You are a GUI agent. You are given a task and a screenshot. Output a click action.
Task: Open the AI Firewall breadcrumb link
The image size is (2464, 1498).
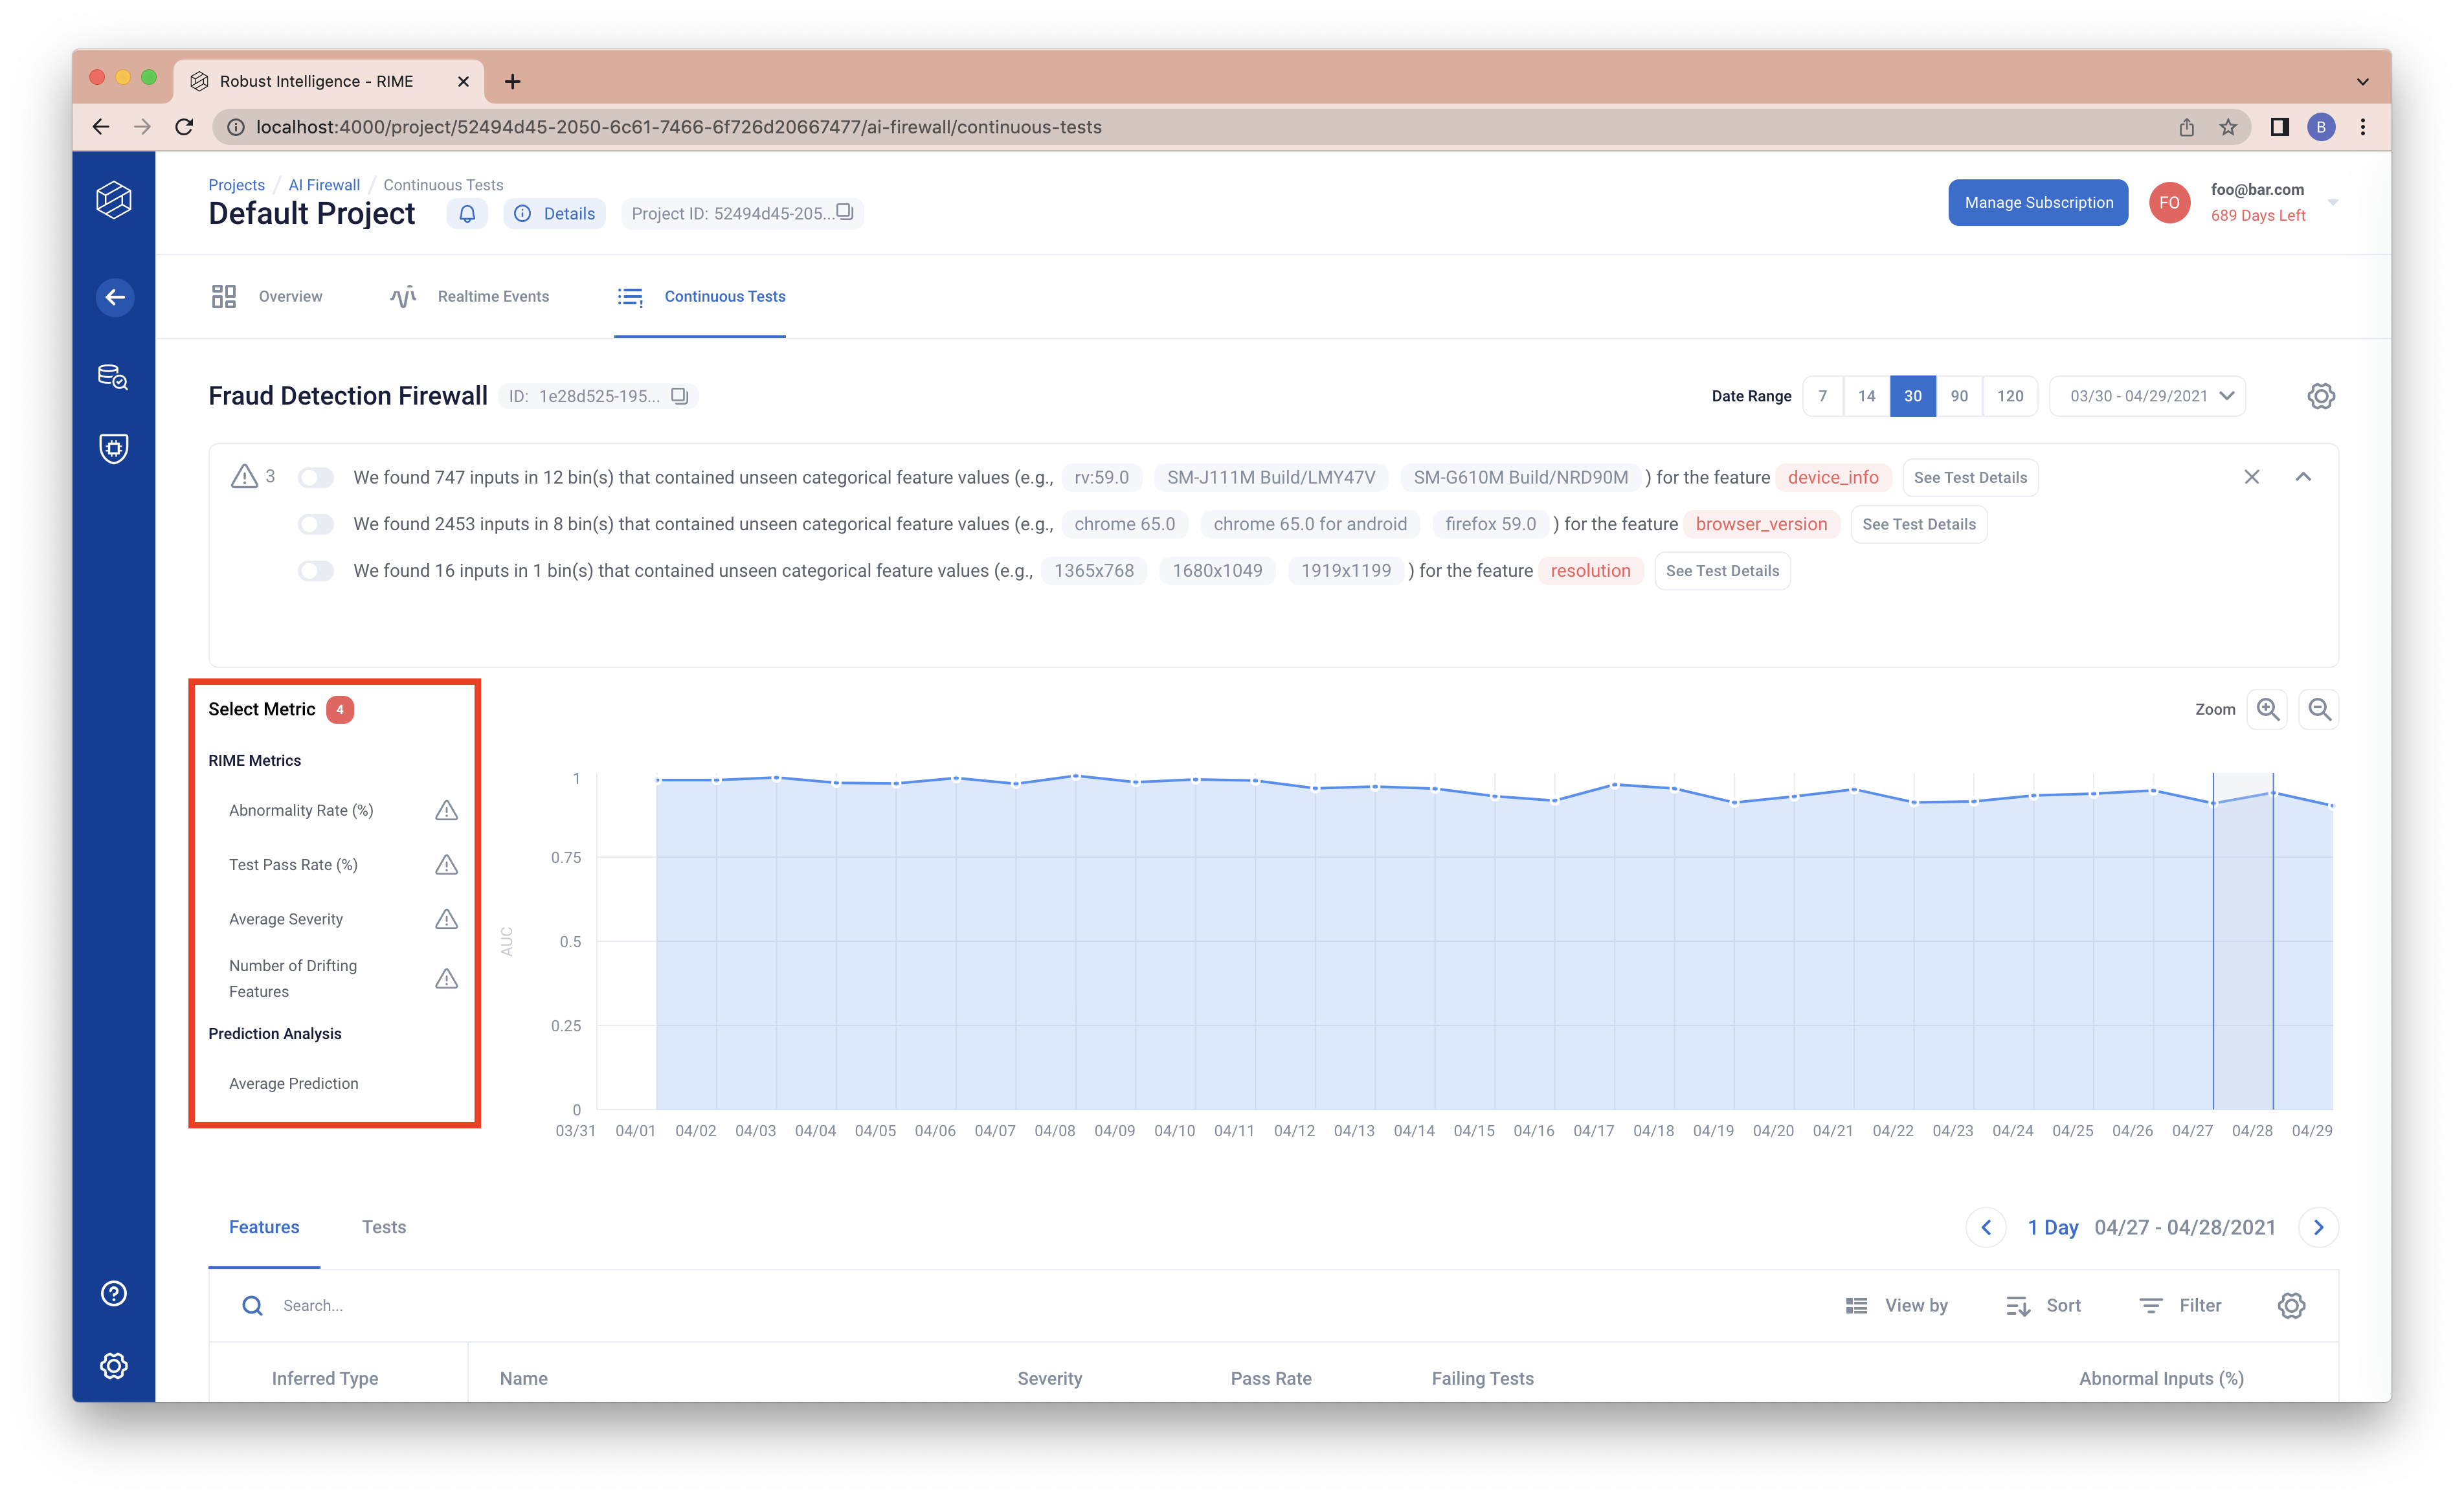pyautogui.click(x=324, y=185)
